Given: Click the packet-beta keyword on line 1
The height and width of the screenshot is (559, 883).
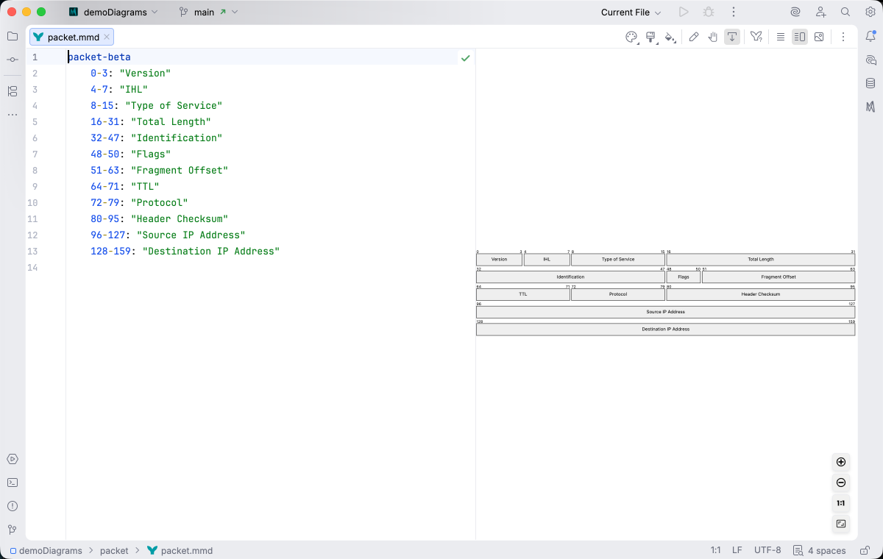Looking at the screenshot, I should (99, 57).
